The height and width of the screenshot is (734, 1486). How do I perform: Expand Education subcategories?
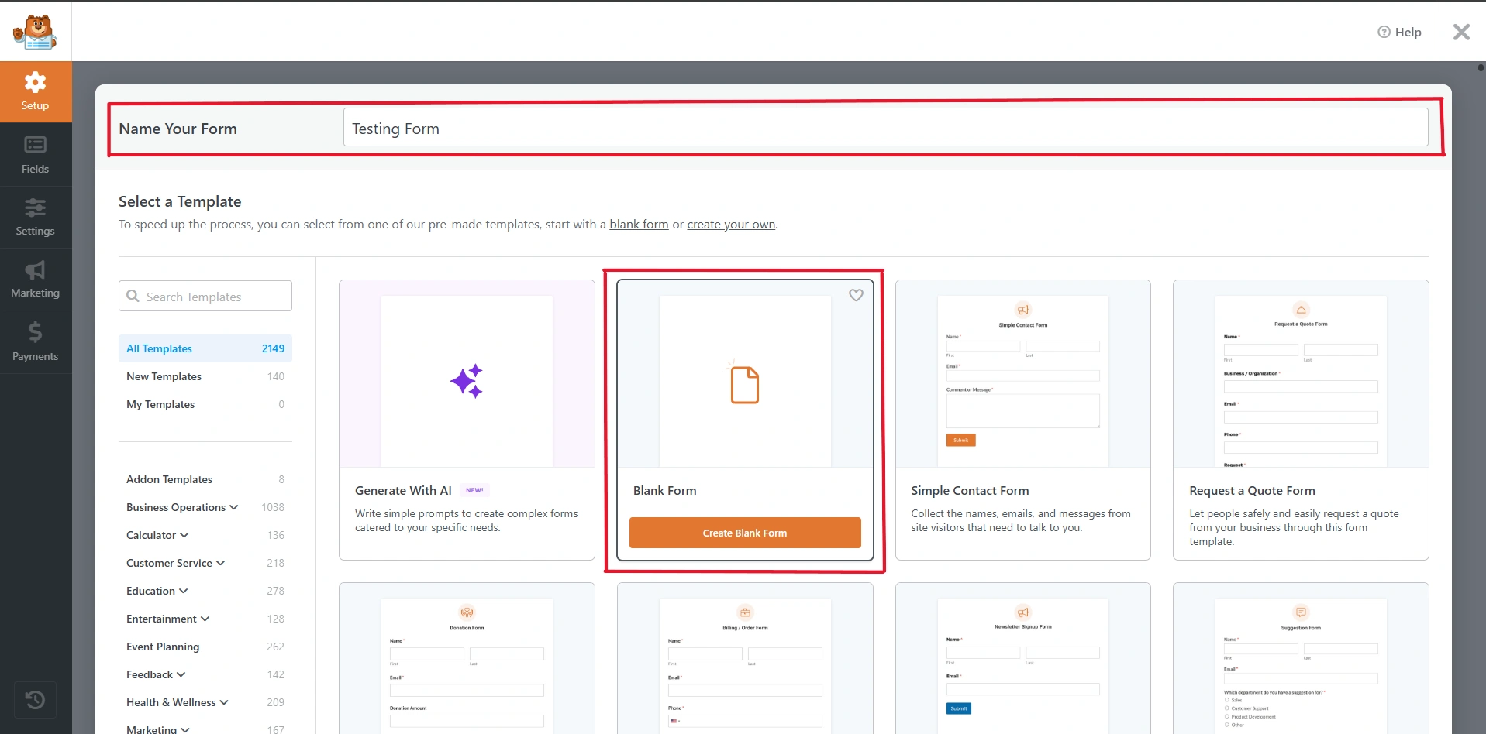coord(184,591)
